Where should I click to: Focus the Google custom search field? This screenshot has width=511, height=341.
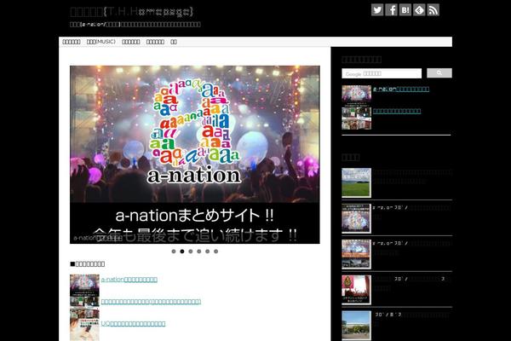(x=382, y=73)
